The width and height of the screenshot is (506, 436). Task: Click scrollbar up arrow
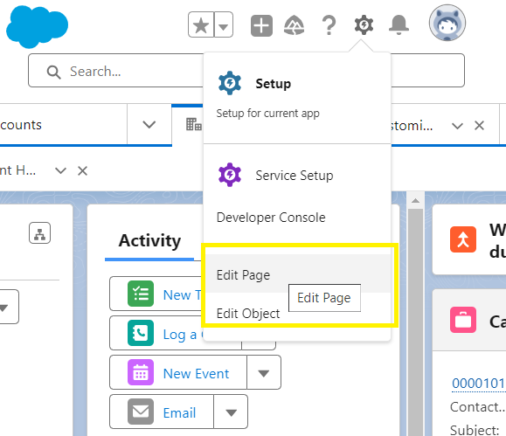[x=415, y=201]
